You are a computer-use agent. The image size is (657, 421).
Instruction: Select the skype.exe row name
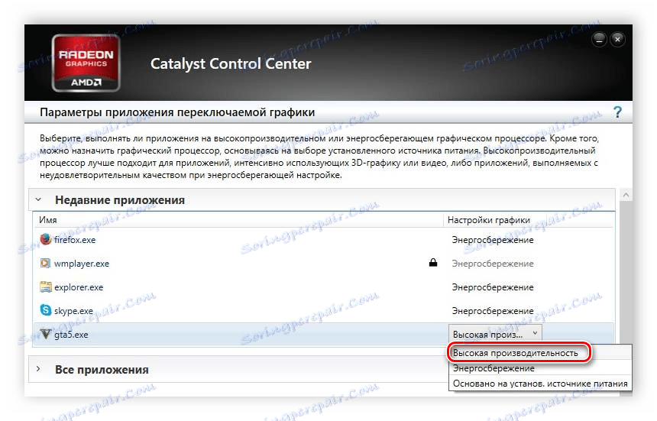coord(73,311)
